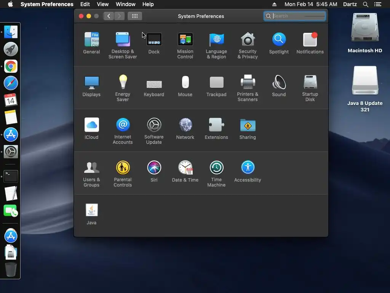Open Parental Controls pane
The height and width of the screenshot is (293, 390).
(x=123, y=174)
